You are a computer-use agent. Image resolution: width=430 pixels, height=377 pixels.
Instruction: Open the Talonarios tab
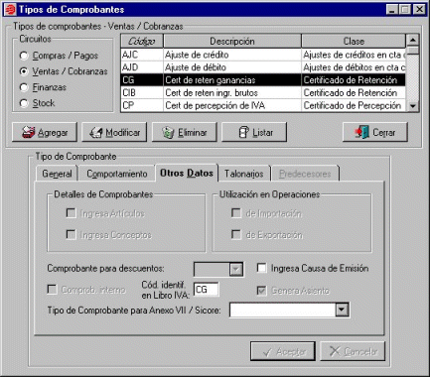(244, 174)
